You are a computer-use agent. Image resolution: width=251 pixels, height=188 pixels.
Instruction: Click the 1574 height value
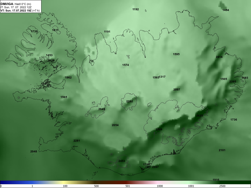click(x=125, y=65)
